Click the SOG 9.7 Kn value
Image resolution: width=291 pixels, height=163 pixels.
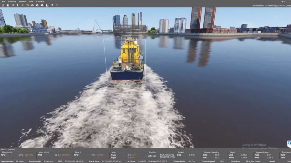coord(192,155)
